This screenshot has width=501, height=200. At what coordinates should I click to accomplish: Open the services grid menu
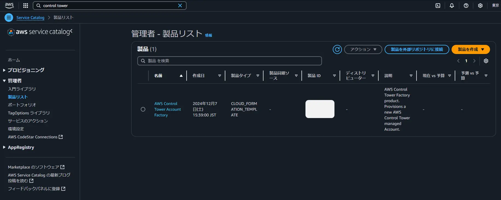point(26,5)
